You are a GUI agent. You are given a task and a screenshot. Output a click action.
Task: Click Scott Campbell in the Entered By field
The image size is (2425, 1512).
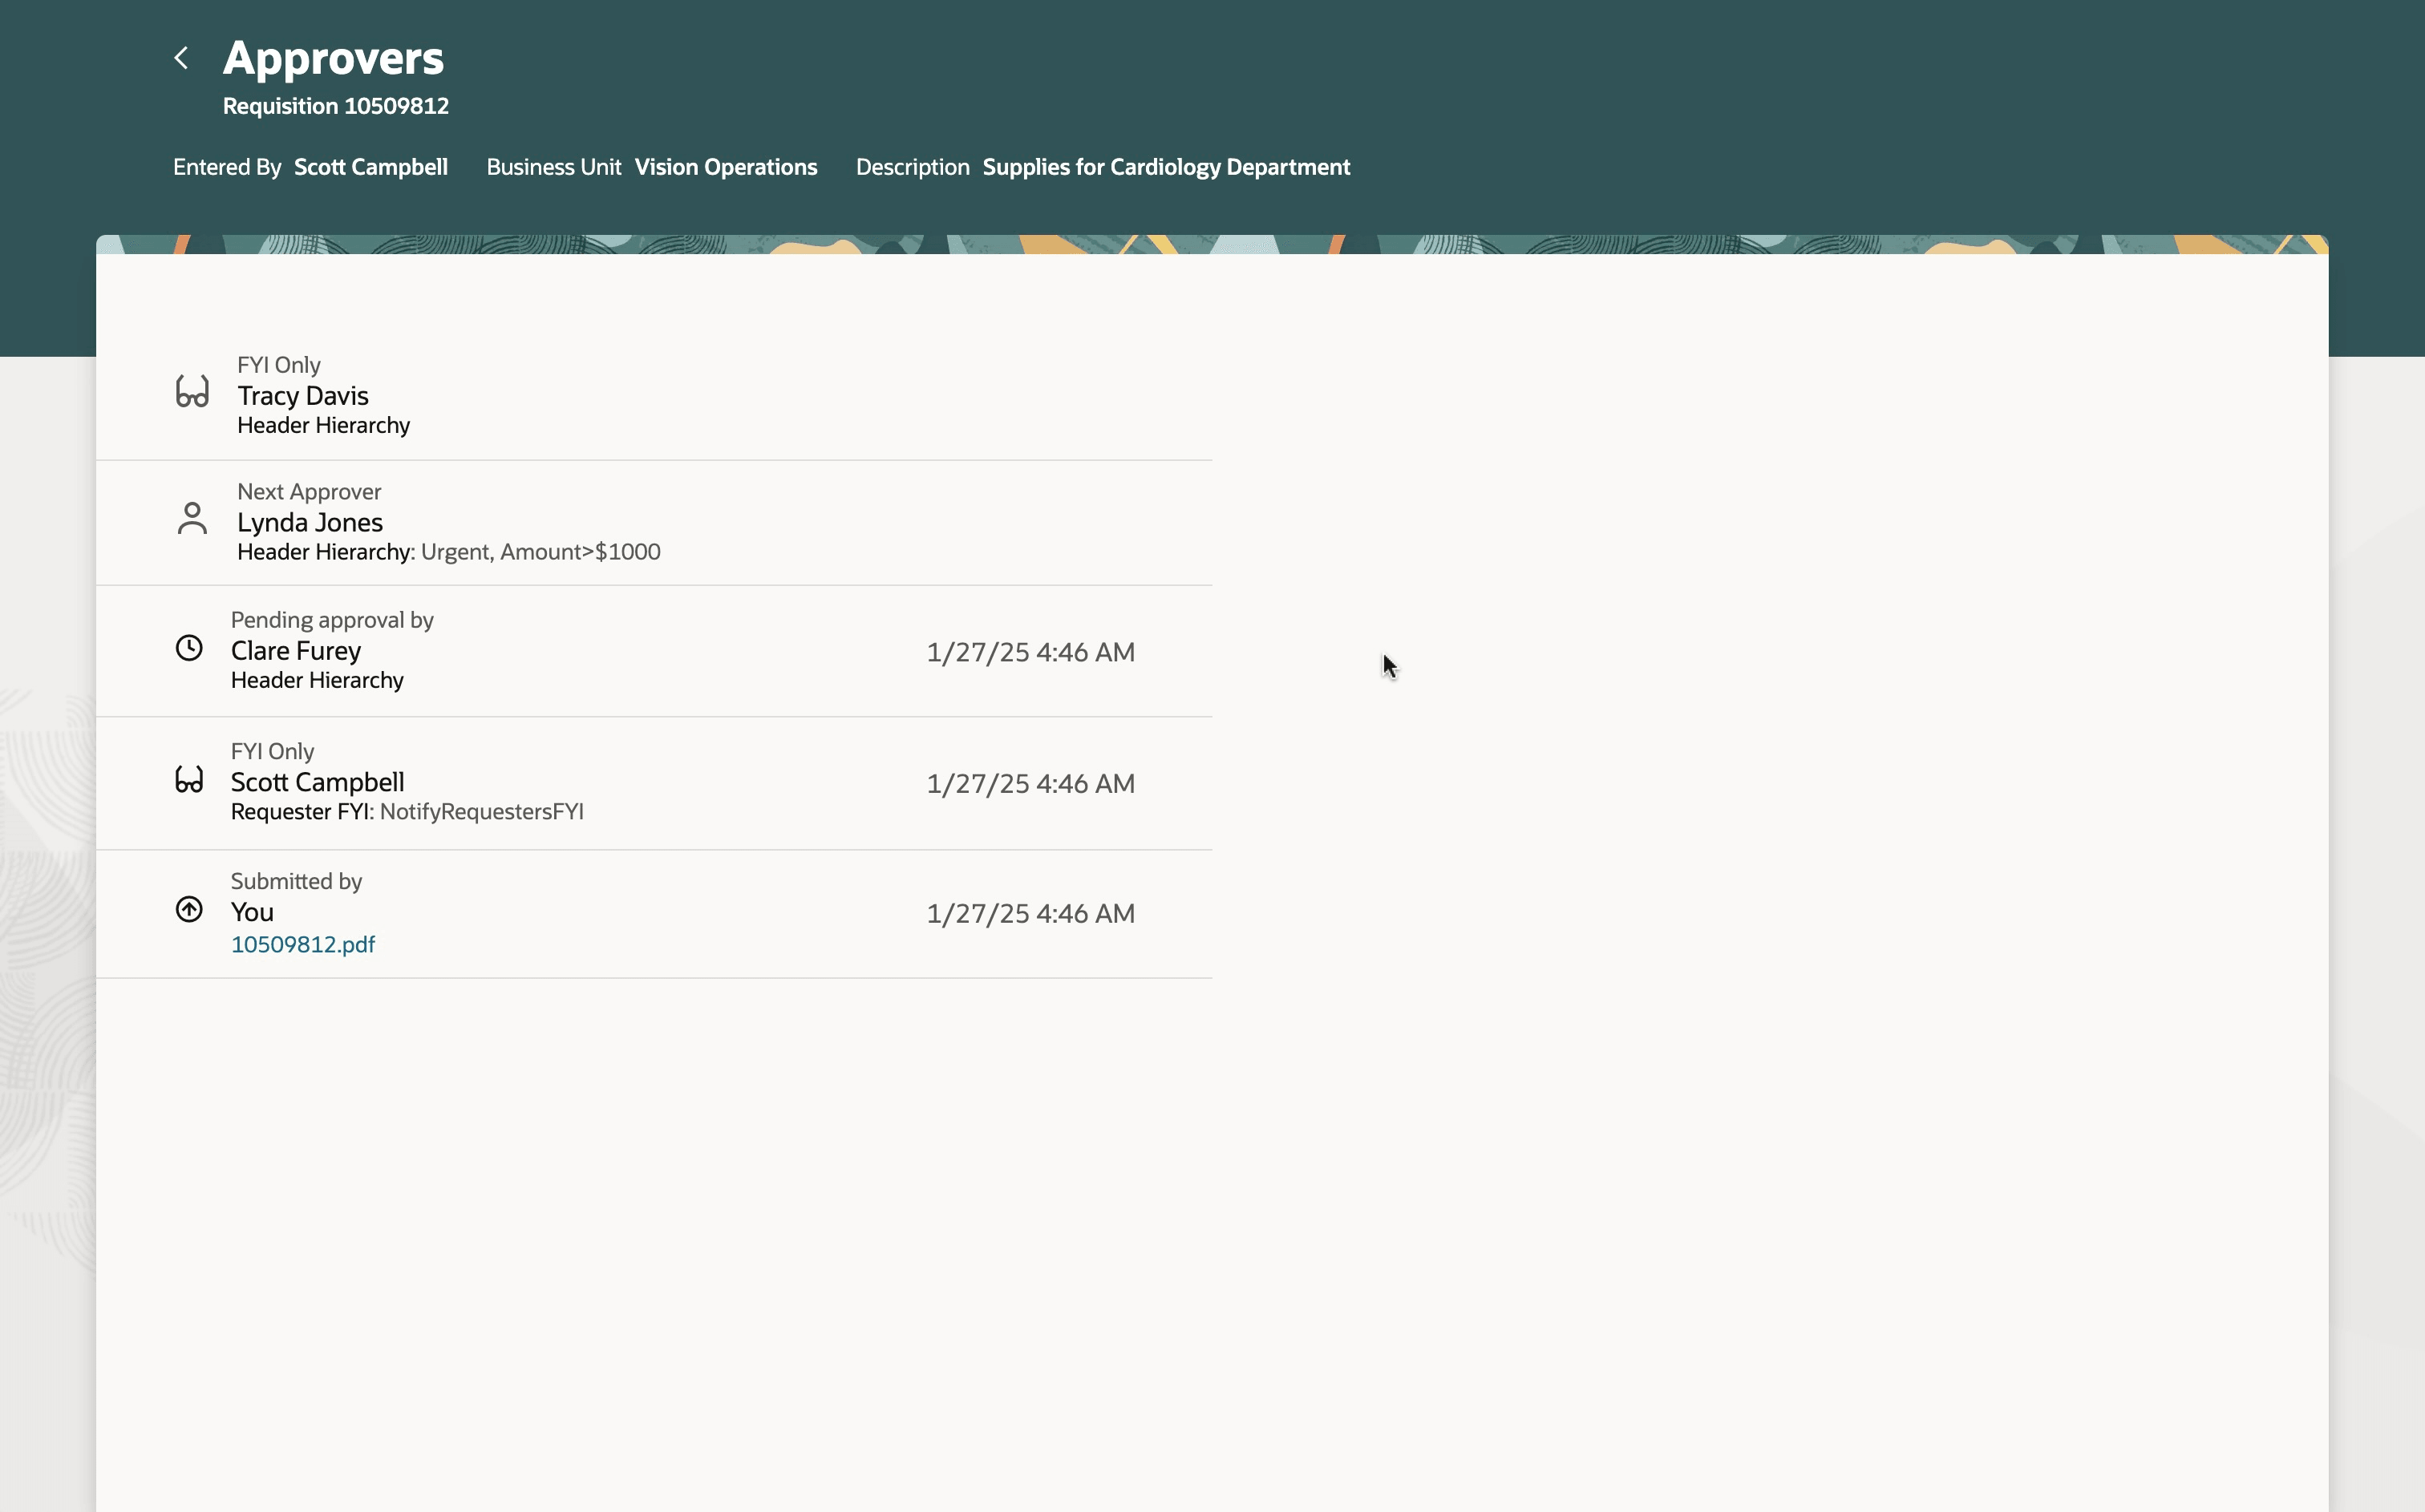pos(370,166)
